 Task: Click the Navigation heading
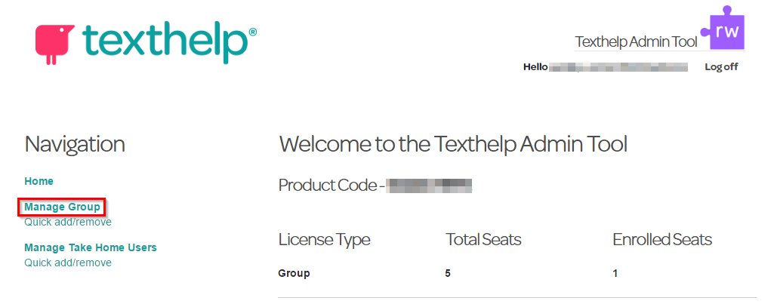[x=75, y=145]
